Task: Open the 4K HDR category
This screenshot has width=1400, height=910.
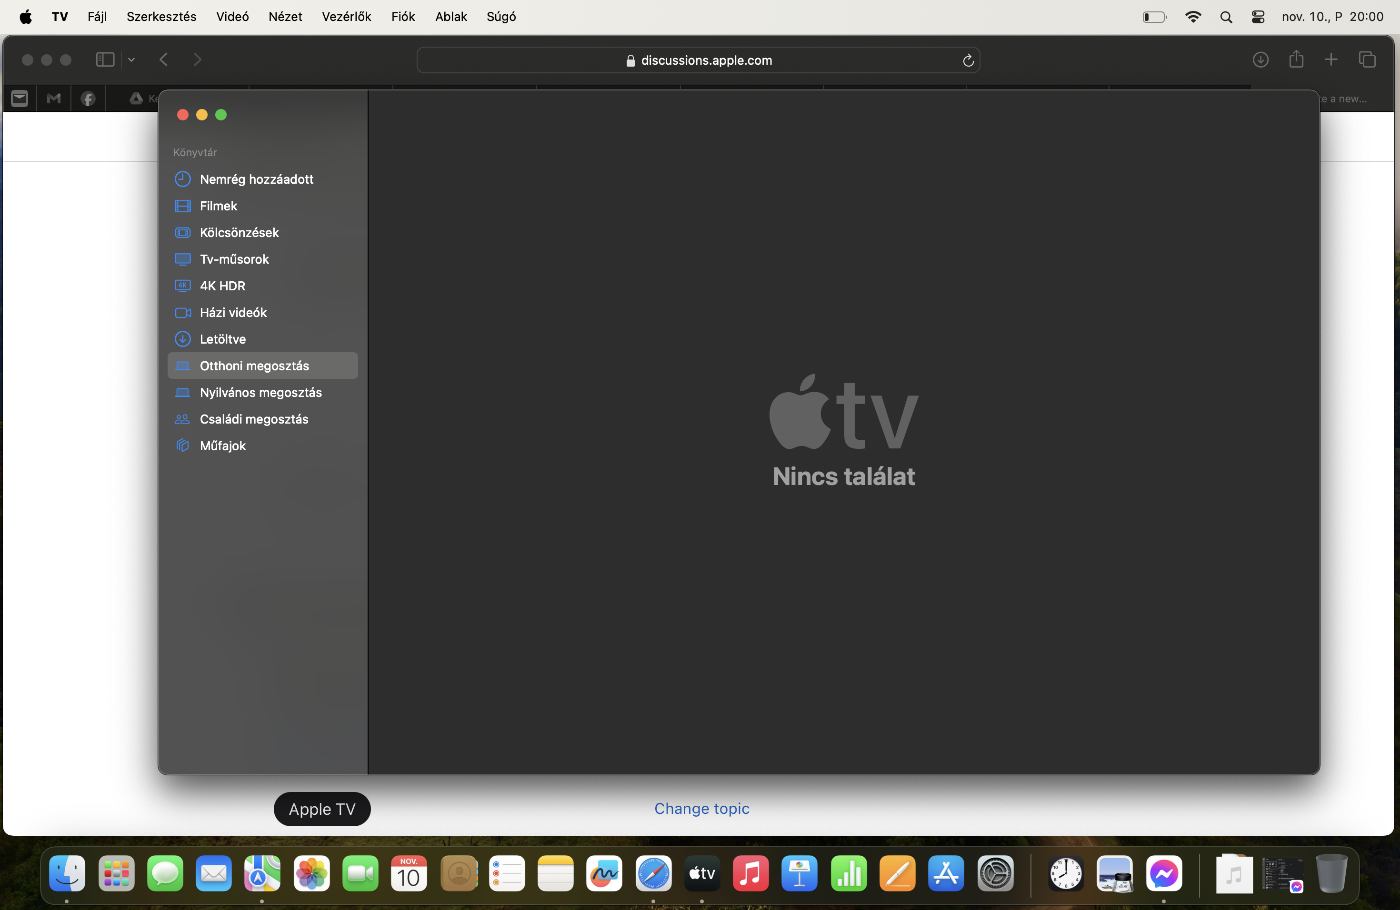Action: (222, 286)
